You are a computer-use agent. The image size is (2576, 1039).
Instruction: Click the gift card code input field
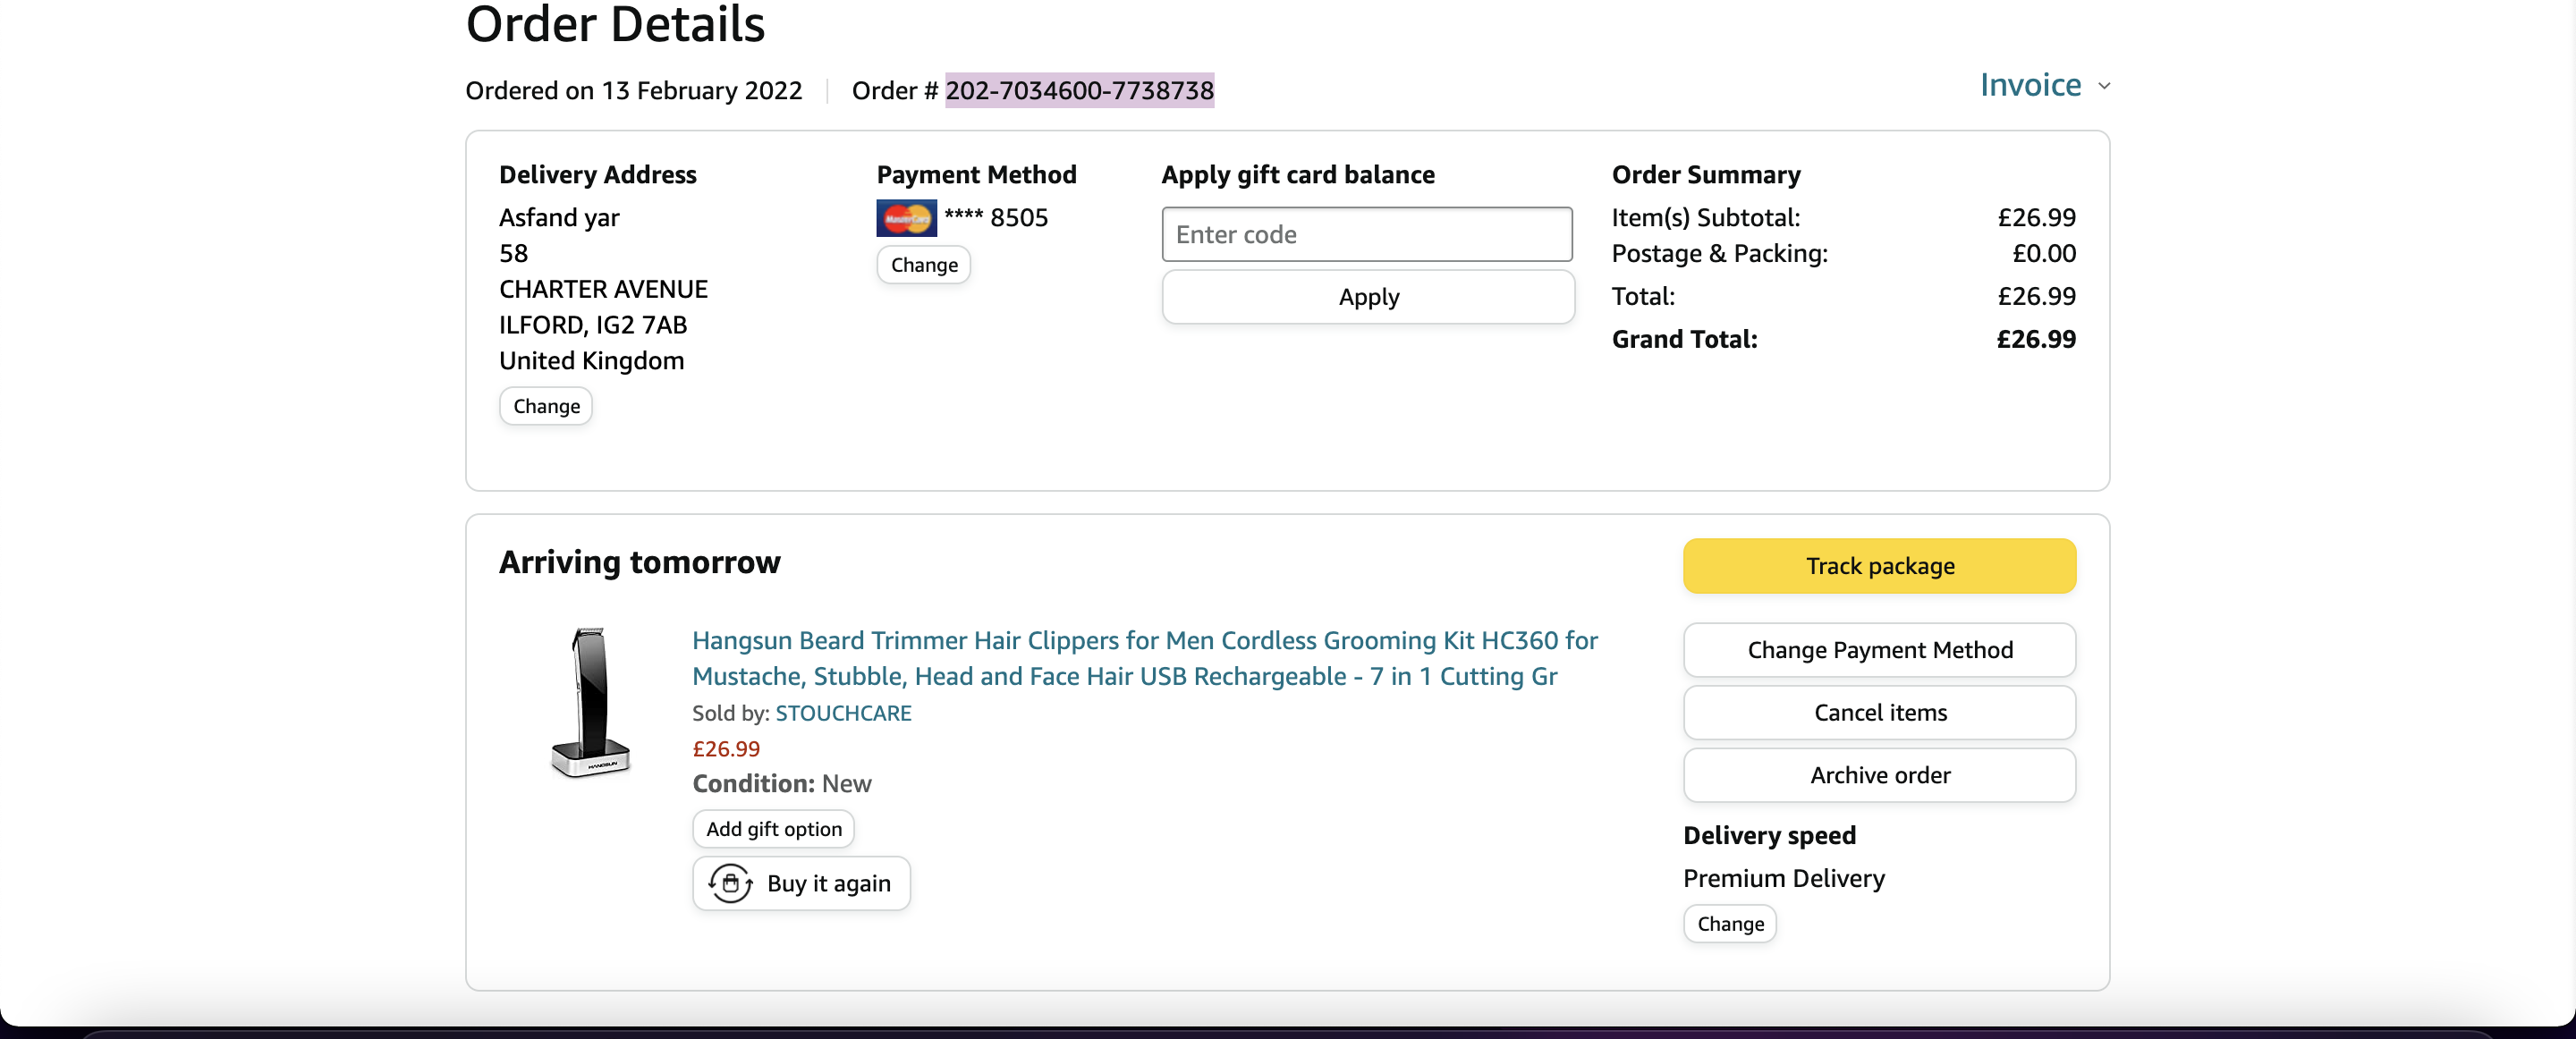(x=1366, y=235)
